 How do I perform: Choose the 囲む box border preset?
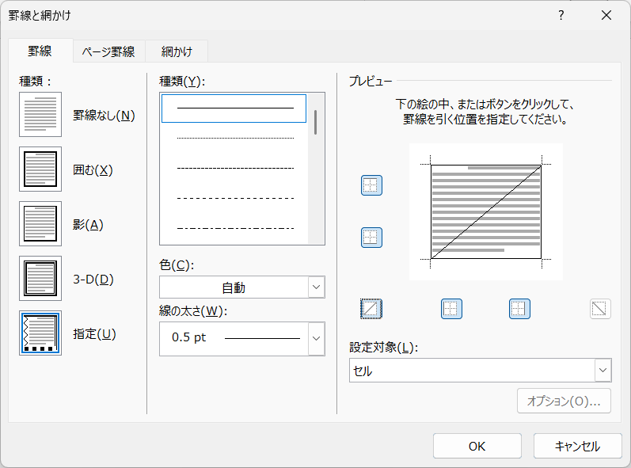tap(40, 169)
